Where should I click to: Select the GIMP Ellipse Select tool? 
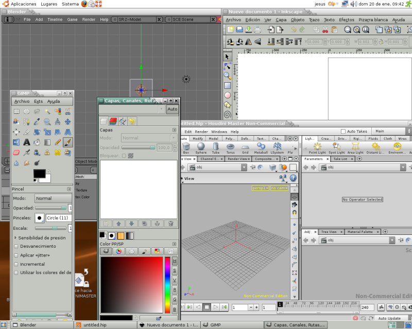[27, 112]
